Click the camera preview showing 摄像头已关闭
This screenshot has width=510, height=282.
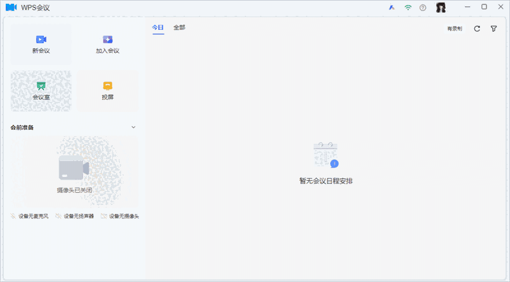coord(75,171)
